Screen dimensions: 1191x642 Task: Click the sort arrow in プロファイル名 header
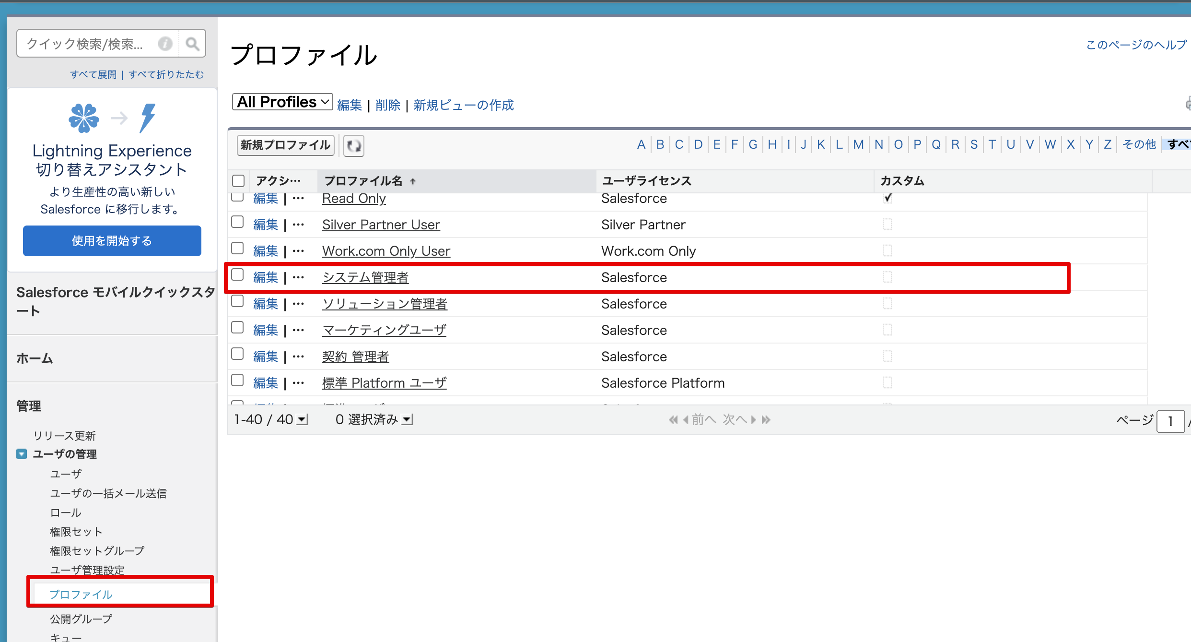[413, 181]
